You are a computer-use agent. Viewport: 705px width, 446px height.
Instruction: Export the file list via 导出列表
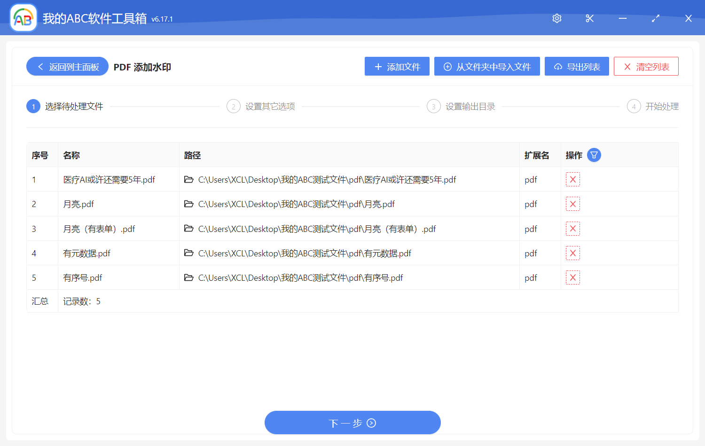577,66
